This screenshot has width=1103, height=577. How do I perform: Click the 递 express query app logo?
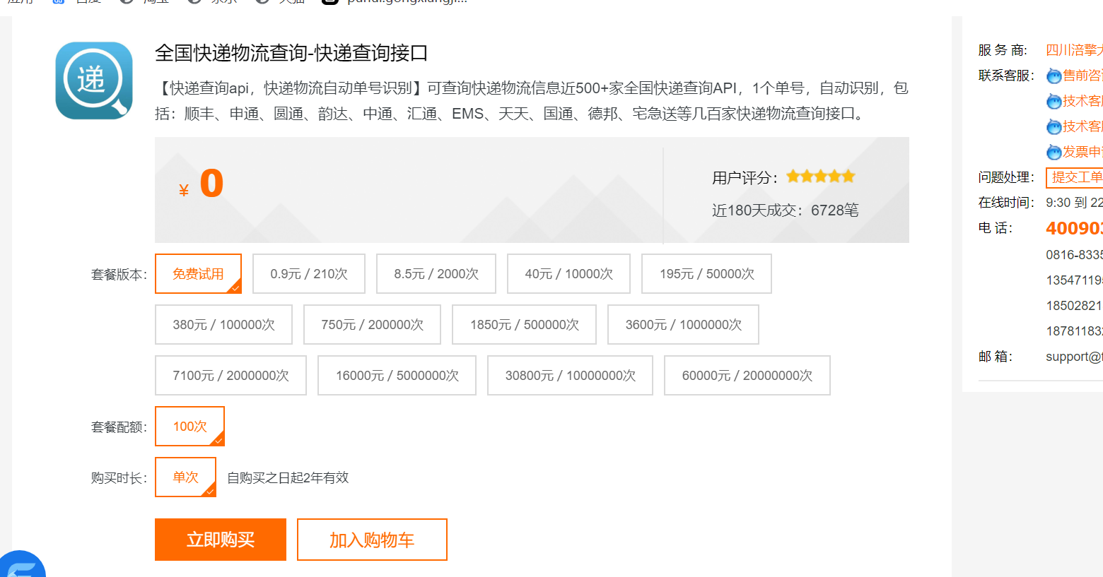tap(94, 81)
